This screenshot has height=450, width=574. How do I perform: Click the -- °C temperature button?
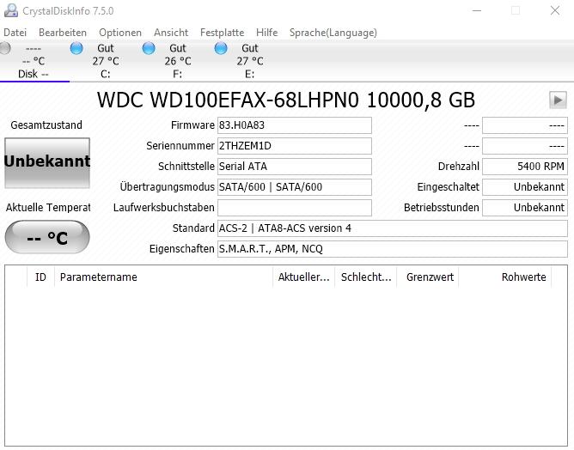(47, 237)
